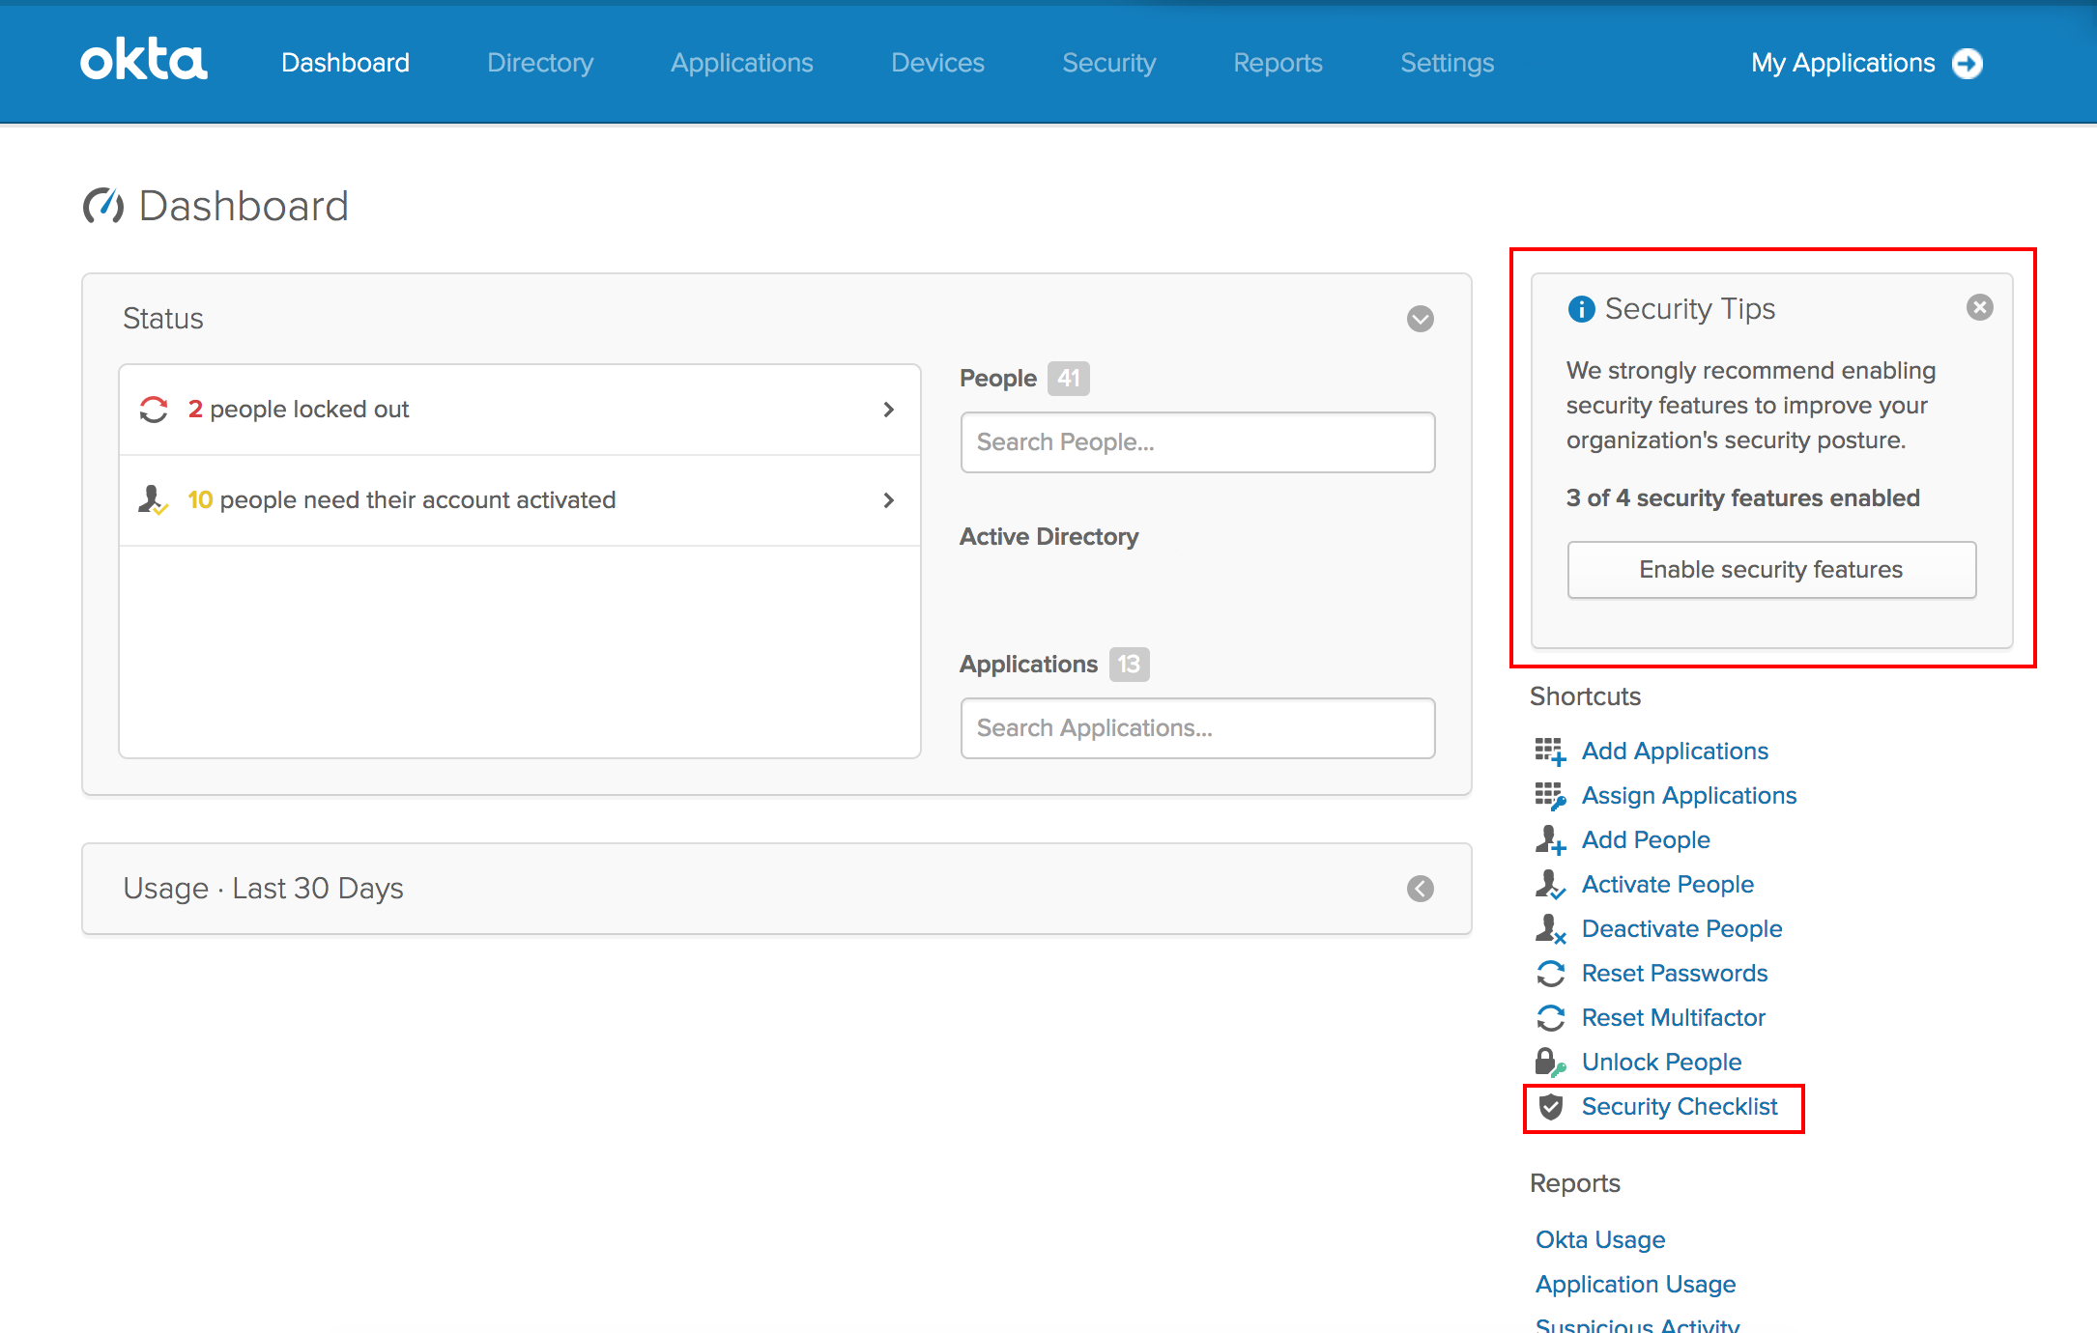Click the Security Tips info icon
This screenshot has height=1333, width=2097.
(x=1581, y=309)
